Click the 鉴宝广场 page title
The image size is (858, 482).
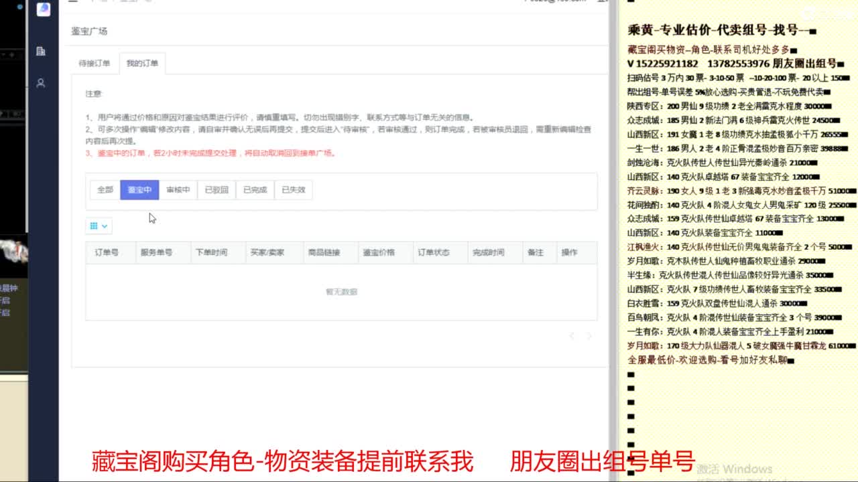(89, 31)
